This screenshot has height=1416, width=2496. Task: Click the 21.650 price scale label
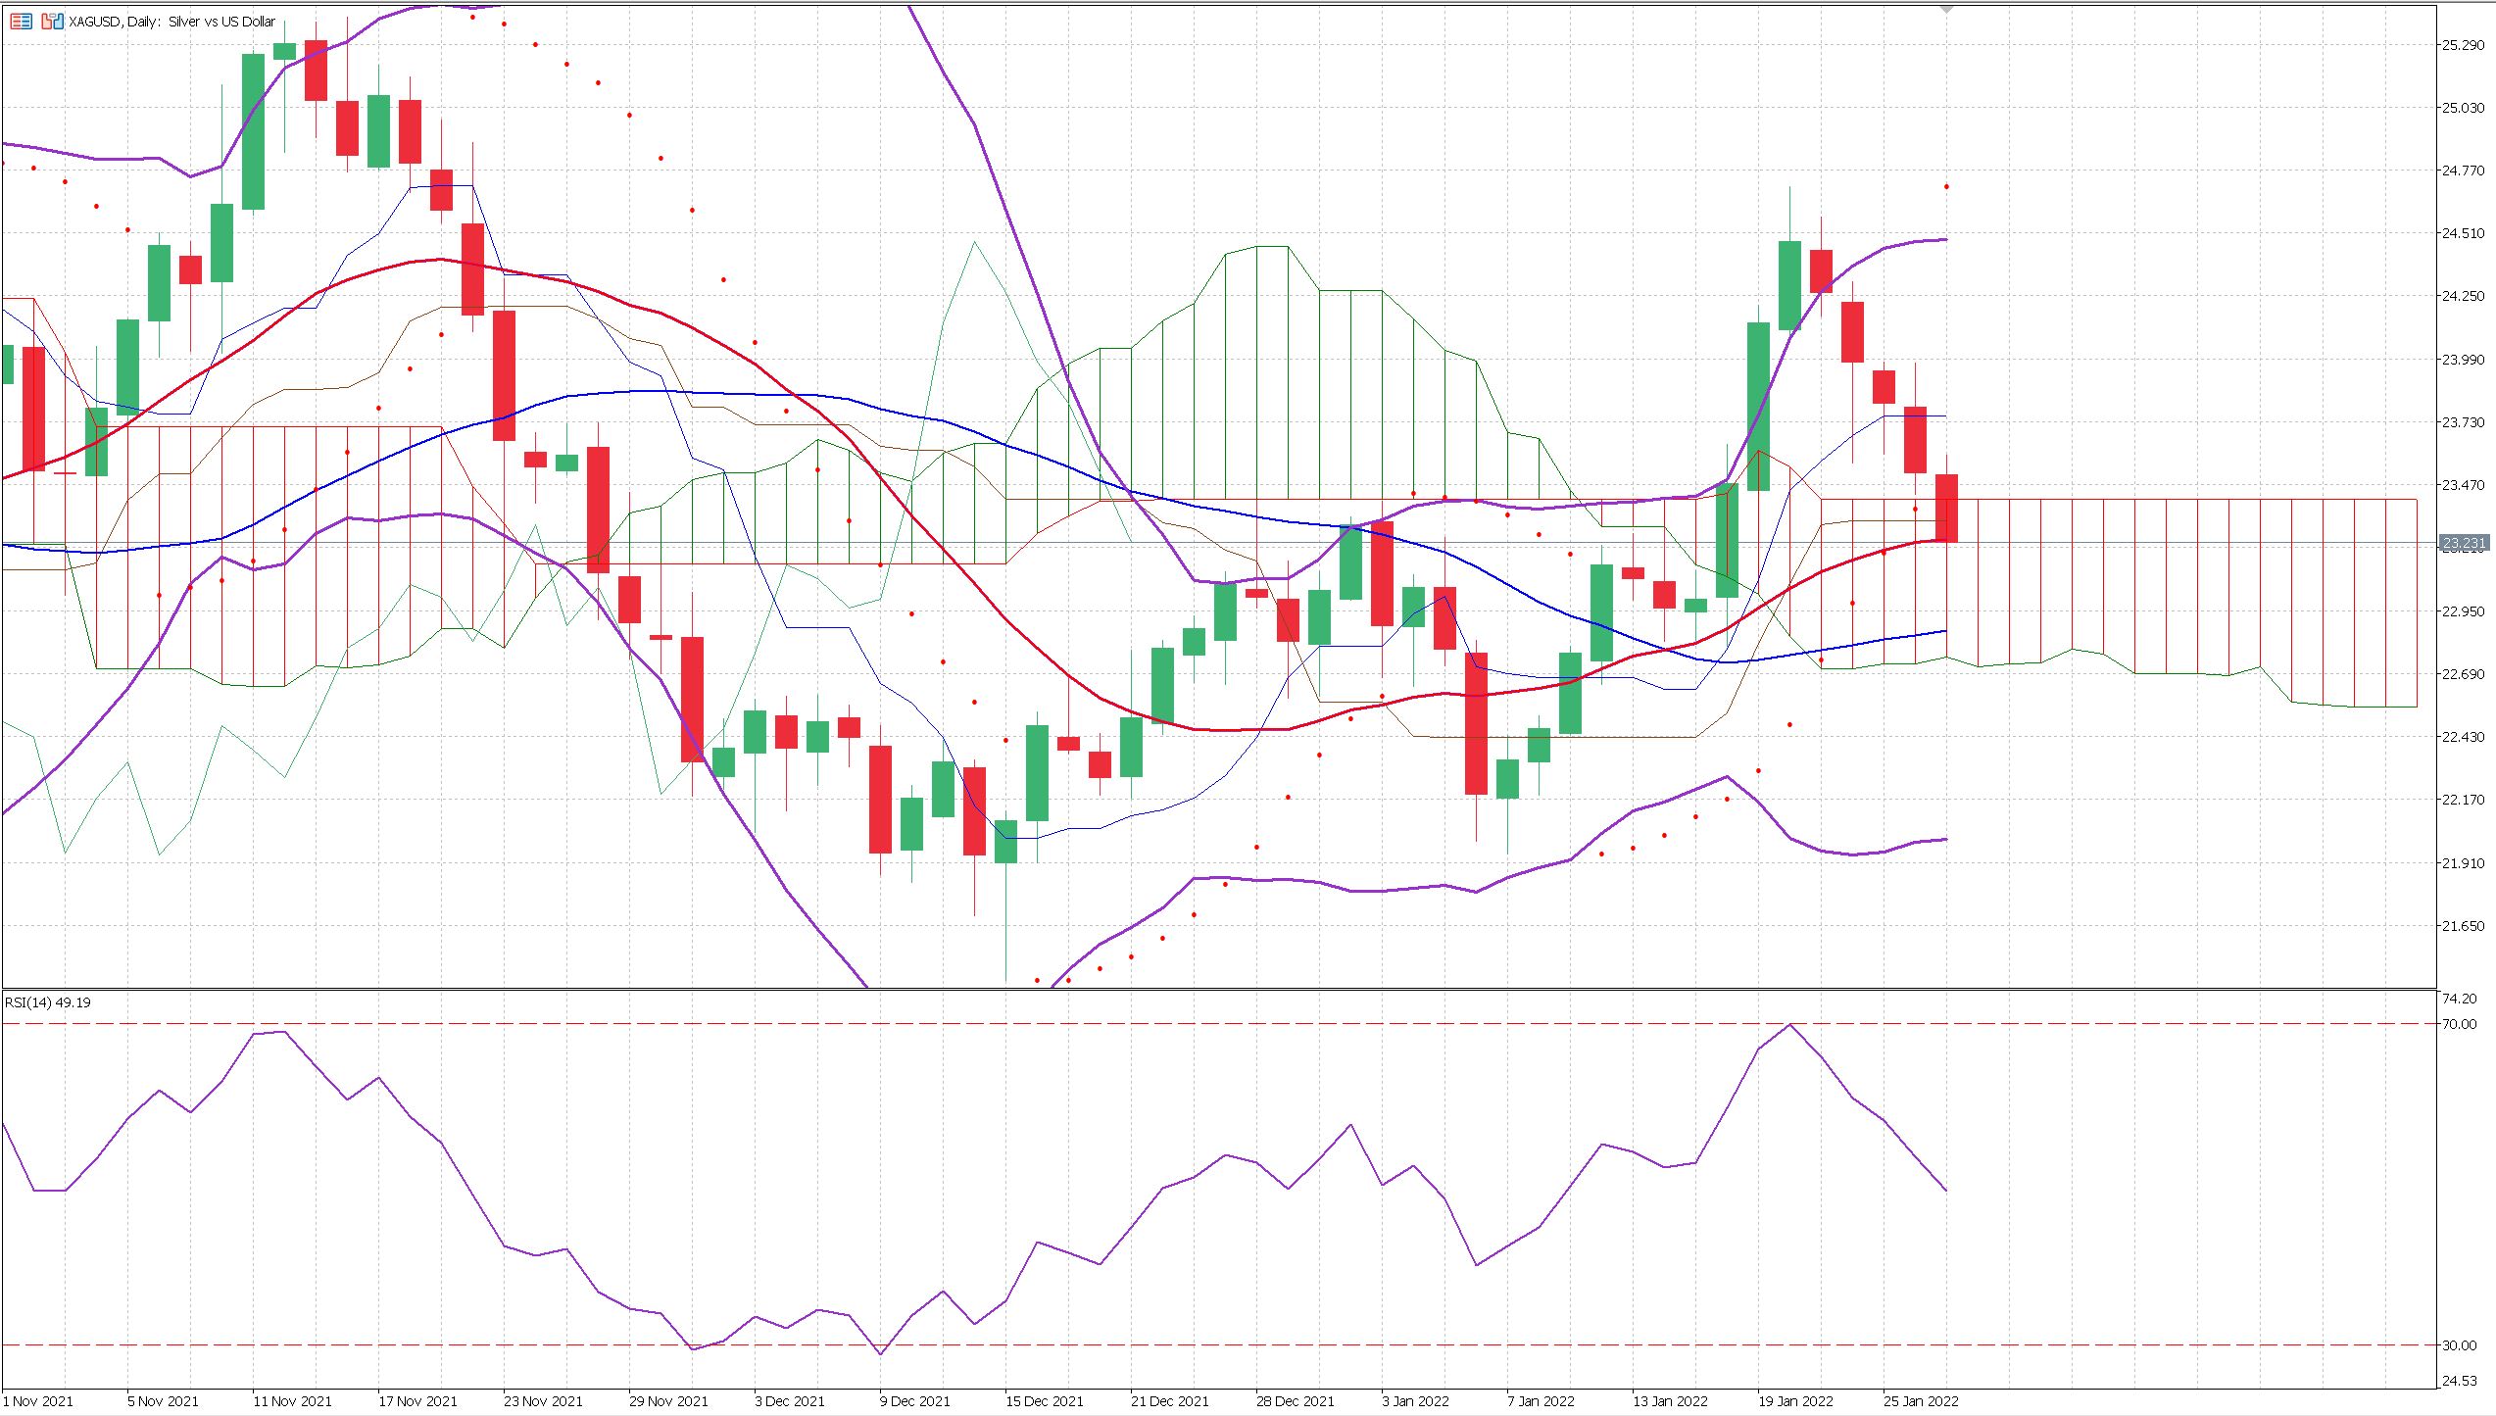[2463, 926]
